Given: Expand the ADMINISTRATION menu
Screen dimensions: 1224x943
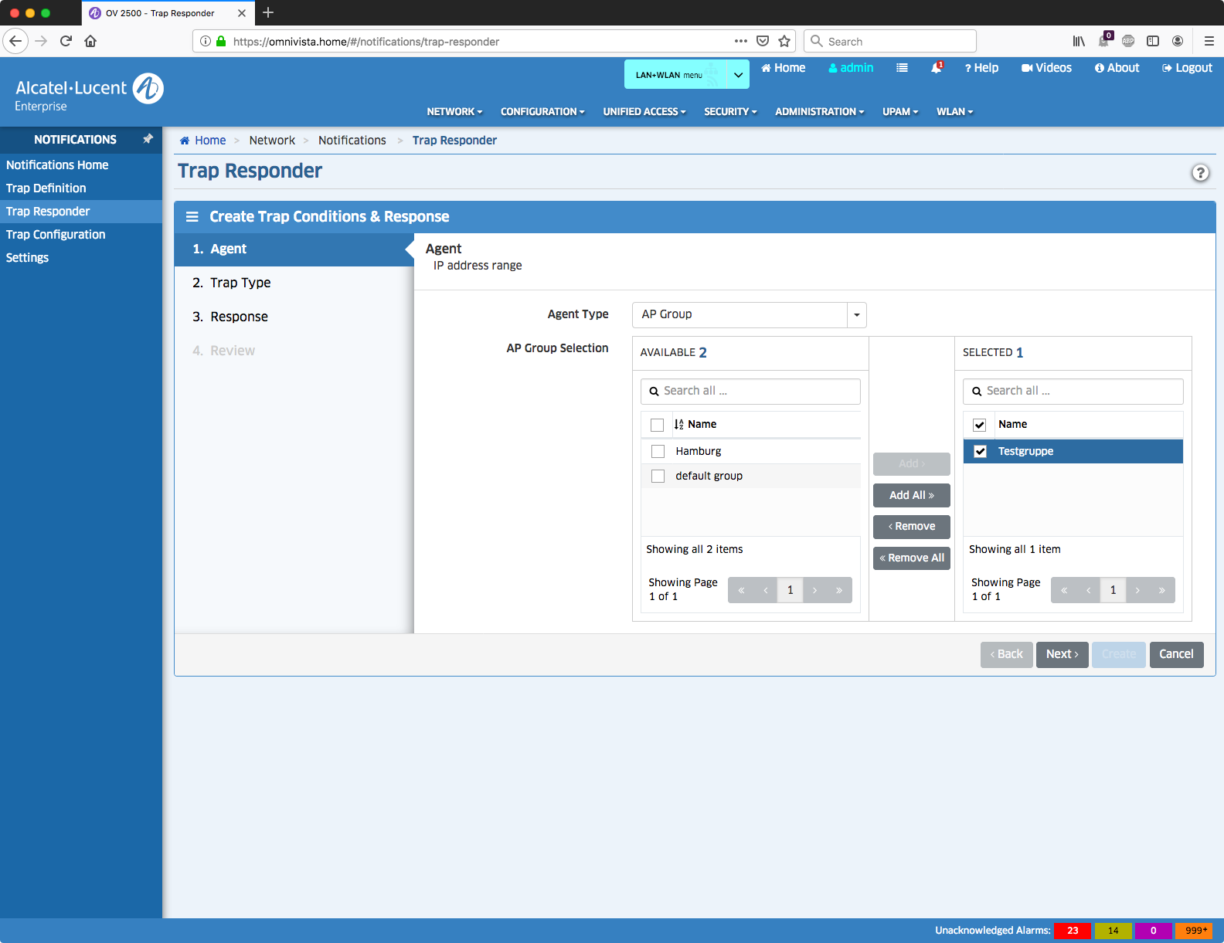Looking at the screenshot, I should [819, 112].
